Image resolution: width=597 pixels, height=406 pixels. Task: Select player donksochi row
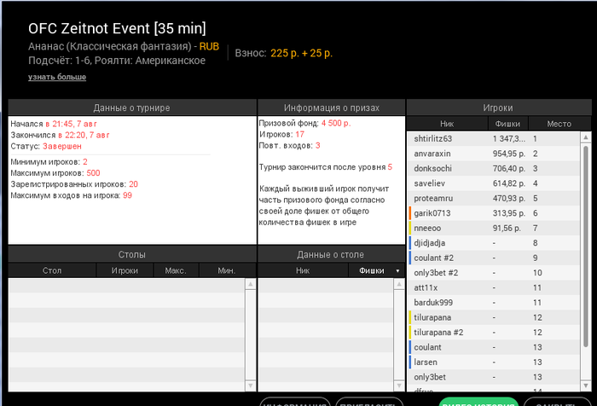click(x=494, y=168)
